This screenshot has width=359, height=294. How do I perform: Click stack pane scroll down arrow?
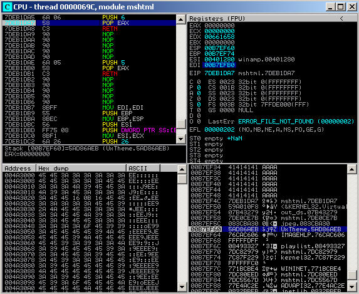click(352, 286)
